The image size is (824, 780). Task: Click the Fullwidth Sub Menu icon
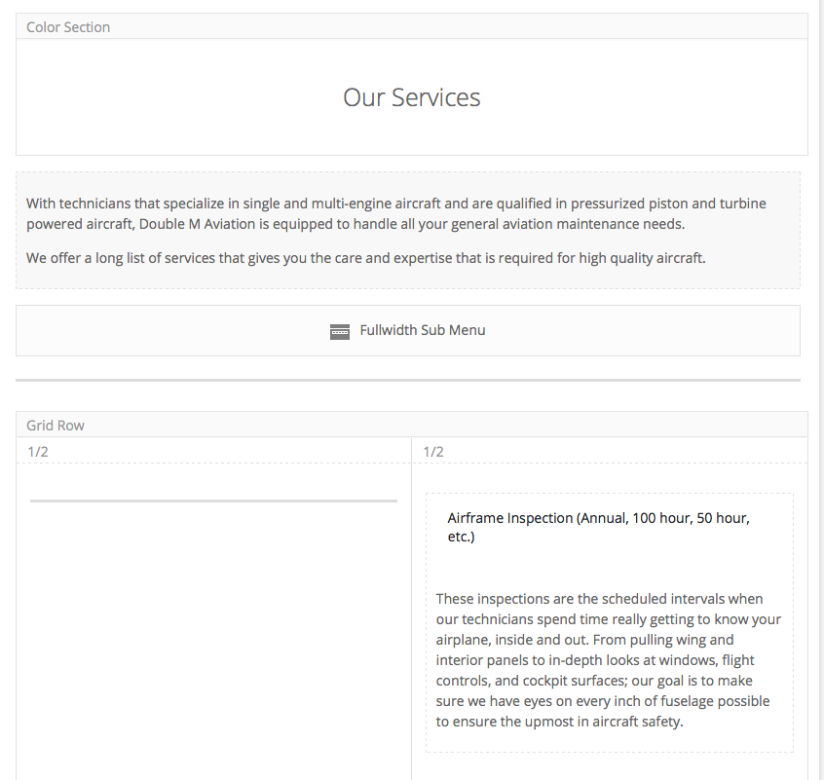pyautogui.click(x=340, y=331)
